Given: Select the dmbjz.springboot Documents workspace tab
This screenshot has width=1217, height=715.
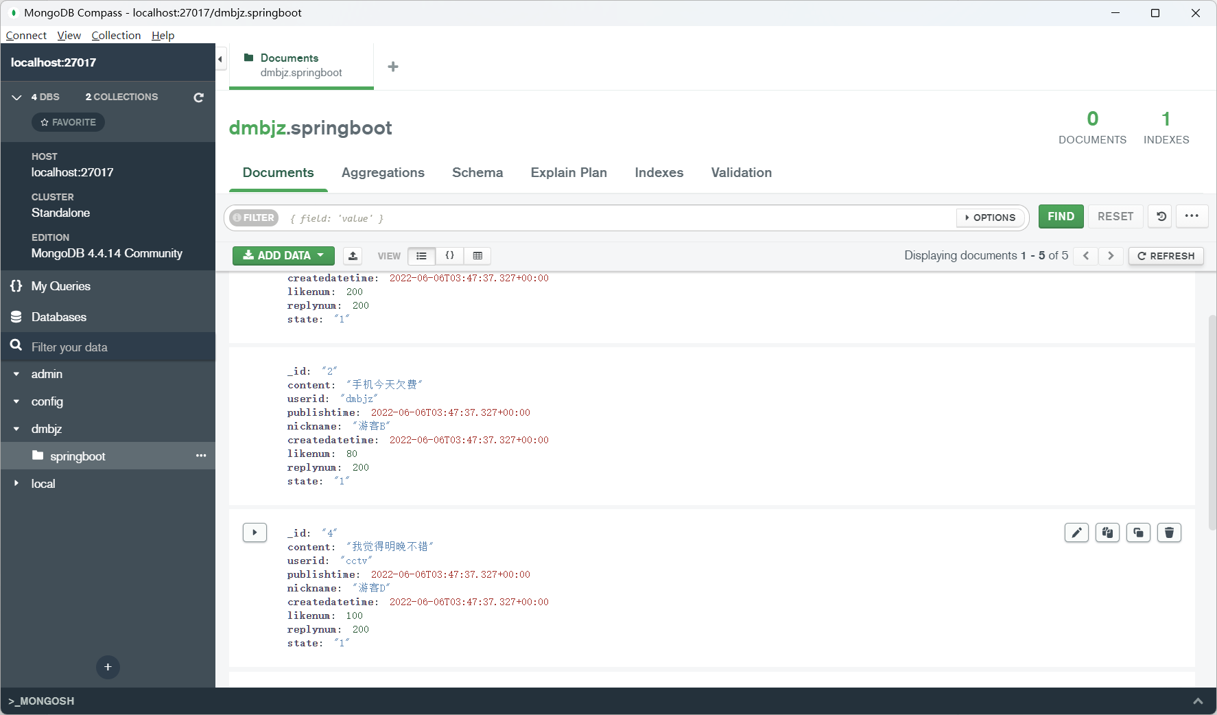Looking at the screenshot, I should click(x=301, y=66).
